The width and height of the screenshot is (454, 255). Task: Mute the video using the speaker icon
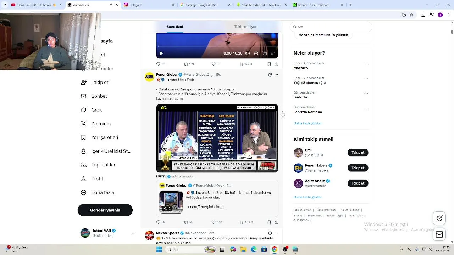248,53
